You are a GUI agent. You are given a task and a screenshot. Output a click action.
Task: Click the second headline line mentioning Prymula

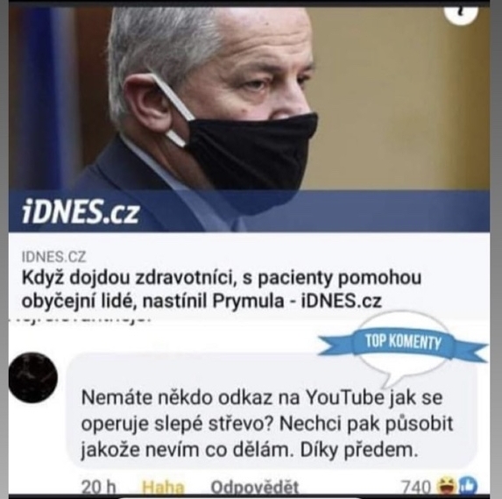[x=202, y=301]
